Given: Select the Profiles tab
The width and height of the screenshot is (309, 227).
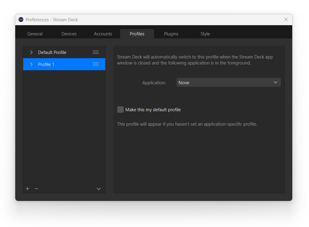Looking at the screenshot, I should pyautogui.click(x=137, y=34).
